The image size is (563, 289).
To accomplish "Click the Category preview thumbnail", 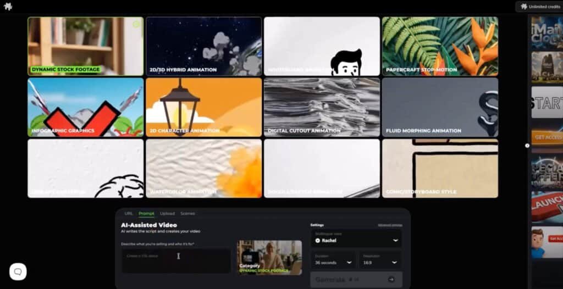I will coord(269,258).
